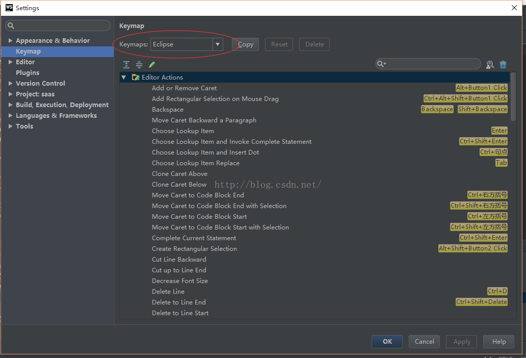Click the Collapse All icon in keymap toolbar
This screenshot has width=526, height=358.
139,65
